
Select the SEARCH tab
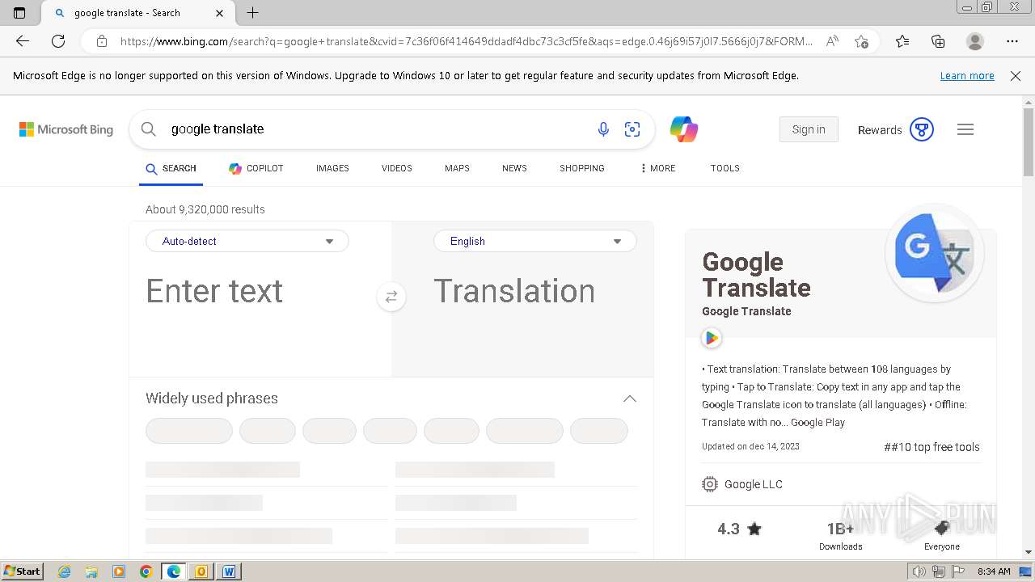[x=171, y=168]
